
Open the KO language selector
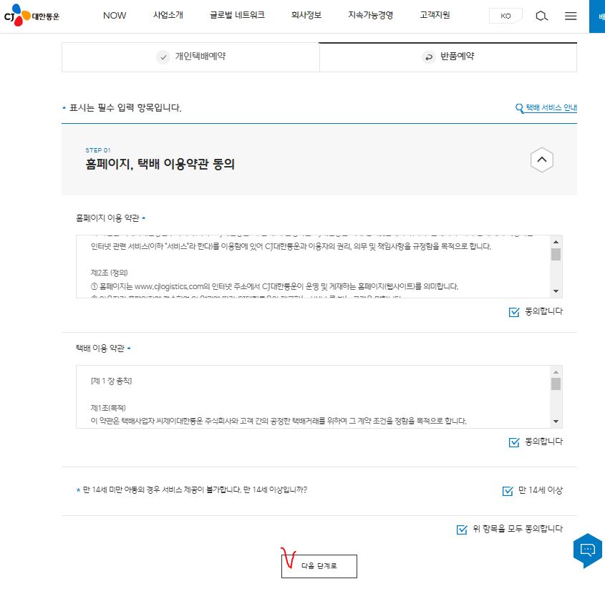coord(505,16)
